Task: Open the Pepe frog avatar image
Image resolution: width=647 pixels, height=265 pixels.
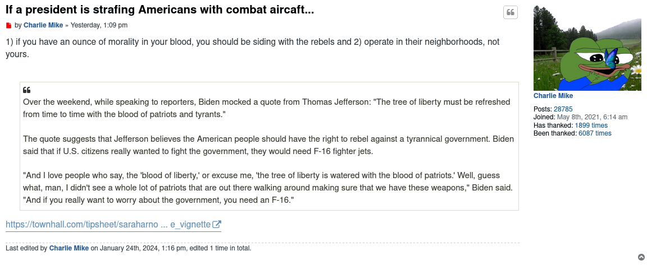Action: (x=587, y=48)
